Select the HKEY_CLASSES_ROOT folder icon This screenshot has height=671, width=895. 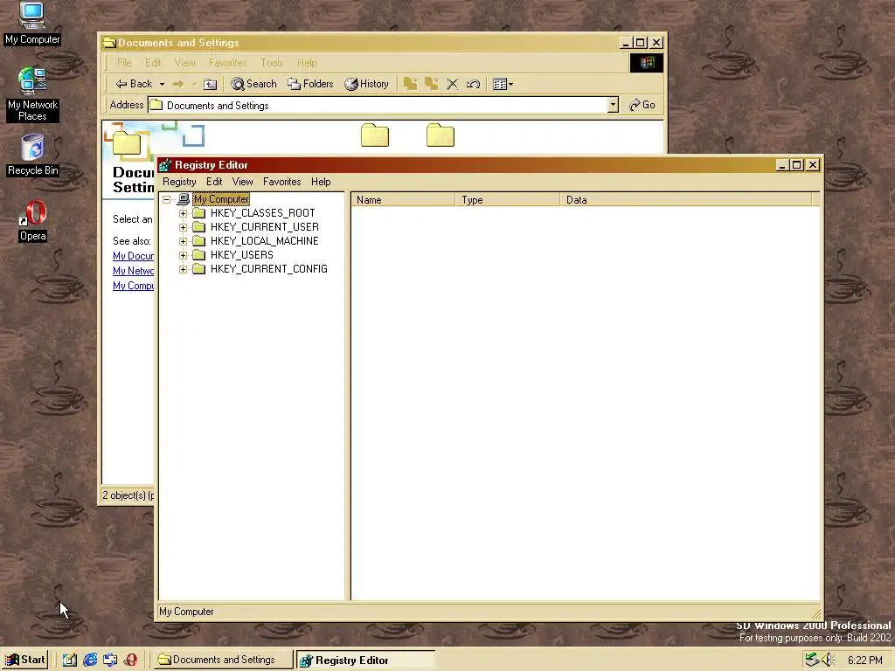tap(198, 213)
